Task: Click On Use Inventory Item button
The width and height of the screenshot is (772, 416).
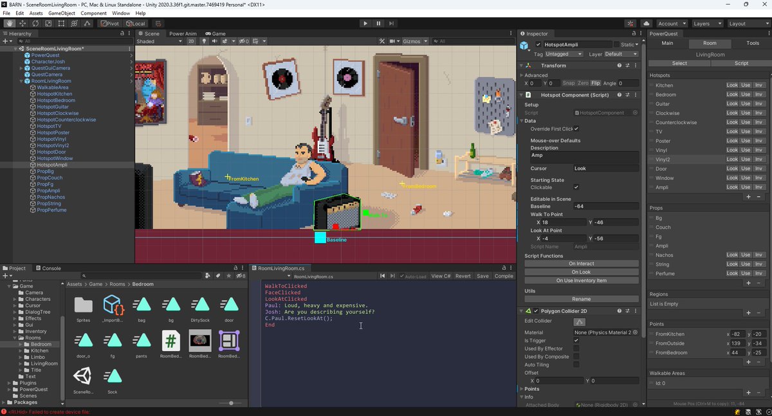Action: coord(581,280)
